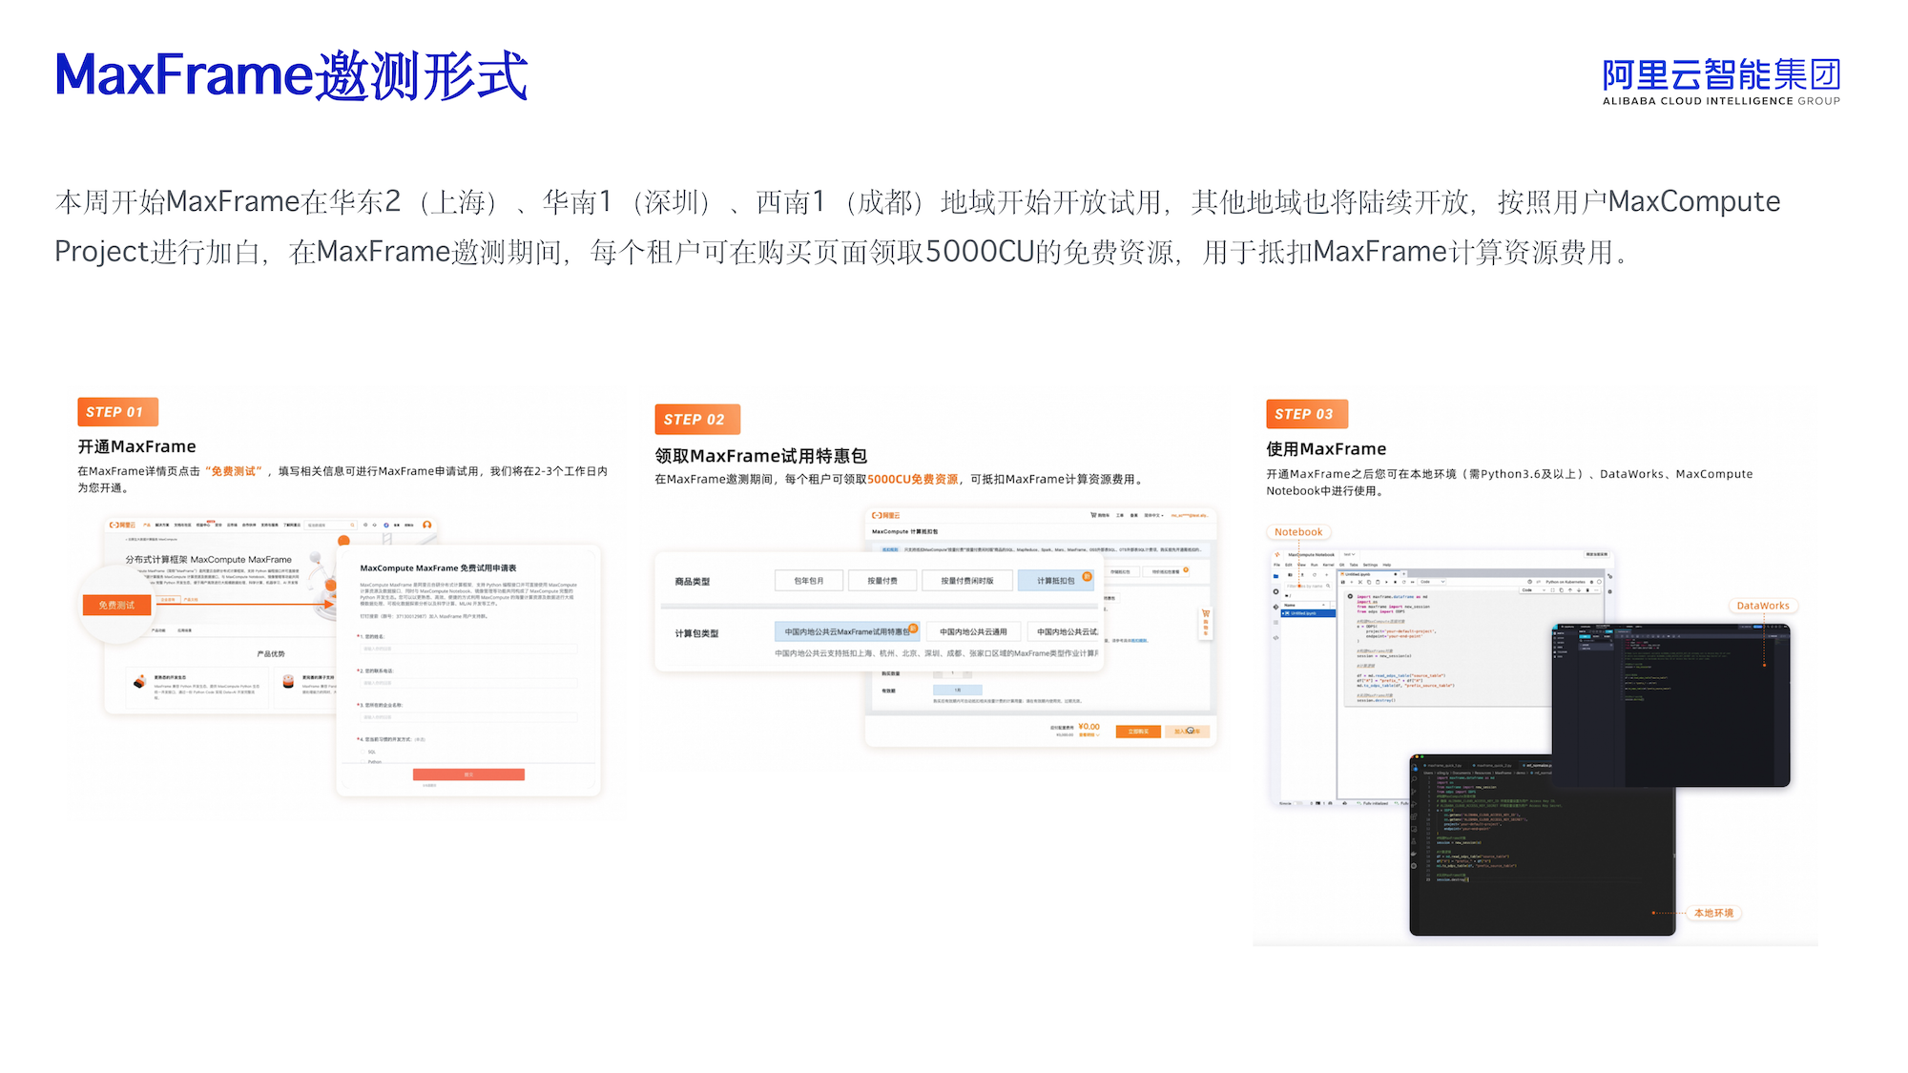Click the search box in the MaxFrame page header
Viewport: 1908px width, 1073px height.
click(330, 525)
